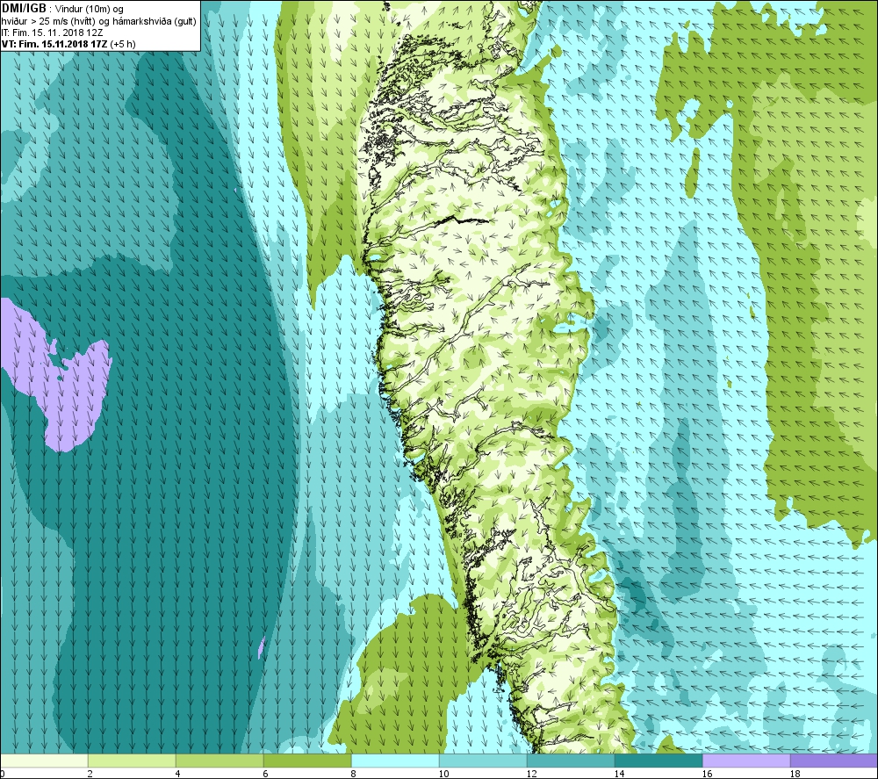
Task: Click the legend scale label "0"
Action: pos(3,774)
